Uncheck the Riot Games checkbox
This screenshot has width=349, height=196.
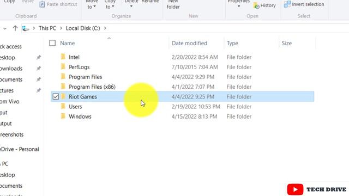point(56,96)
